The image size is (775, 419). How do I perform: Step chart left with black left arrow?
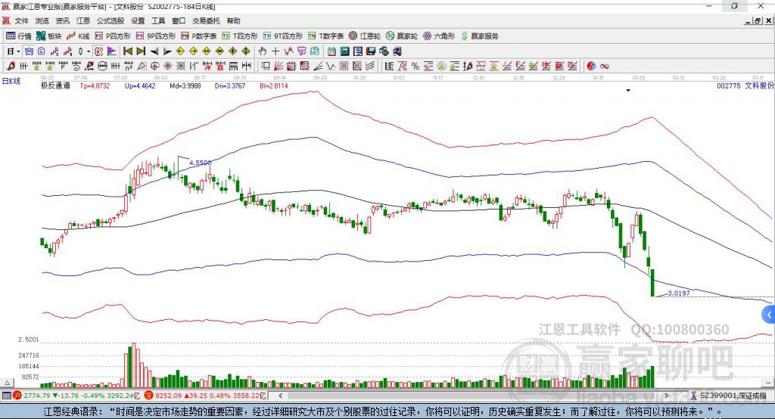pyautogui.click(x=154, y=51)
